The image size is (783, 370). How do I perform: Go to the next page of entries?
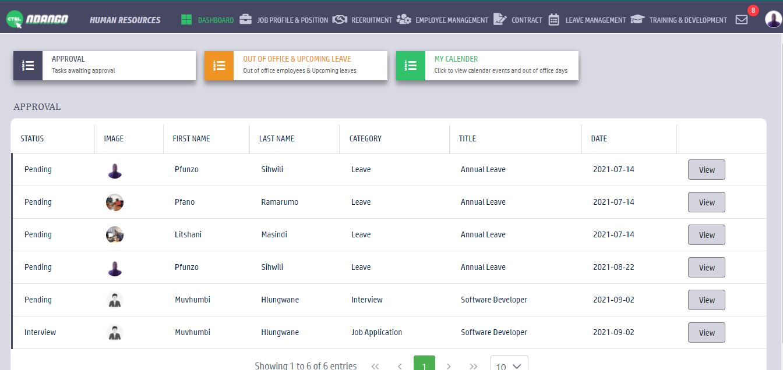(x=449, y=366)
